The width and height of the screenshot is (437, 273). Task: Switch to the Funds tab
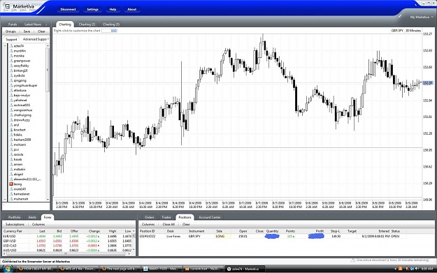point(13,24)
